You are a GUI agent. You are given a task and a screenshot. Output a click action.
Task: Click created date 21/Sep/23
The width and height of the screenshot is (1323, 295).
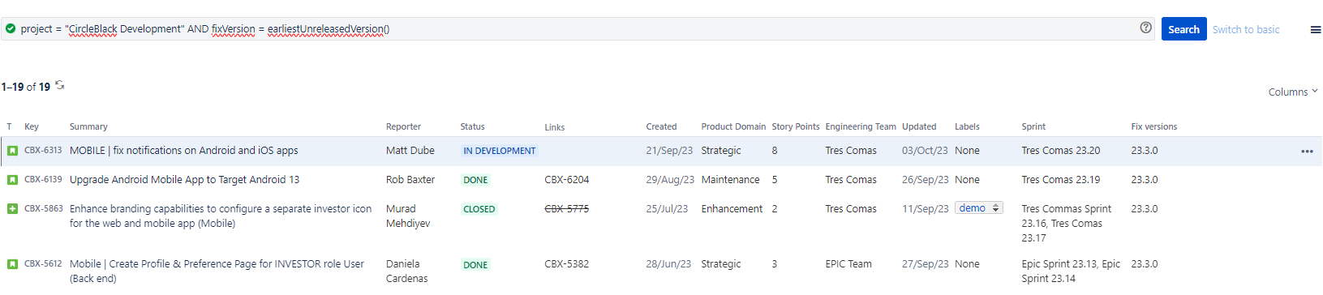(x=669, y=151)
